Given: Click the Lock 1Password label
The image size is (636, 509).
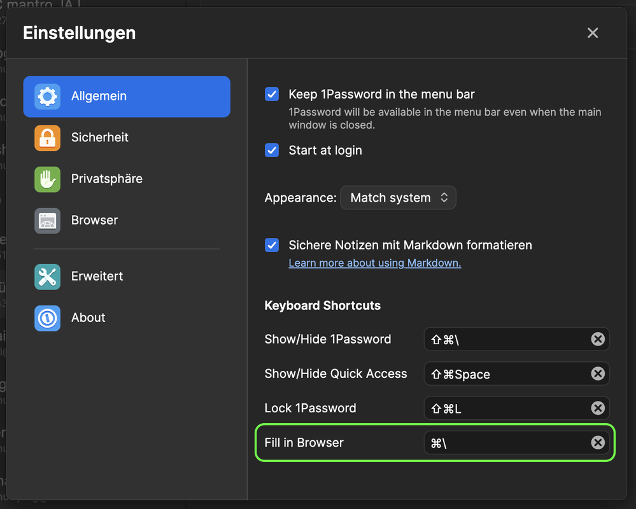Looking at the screenshot, I should coord(310,408).
